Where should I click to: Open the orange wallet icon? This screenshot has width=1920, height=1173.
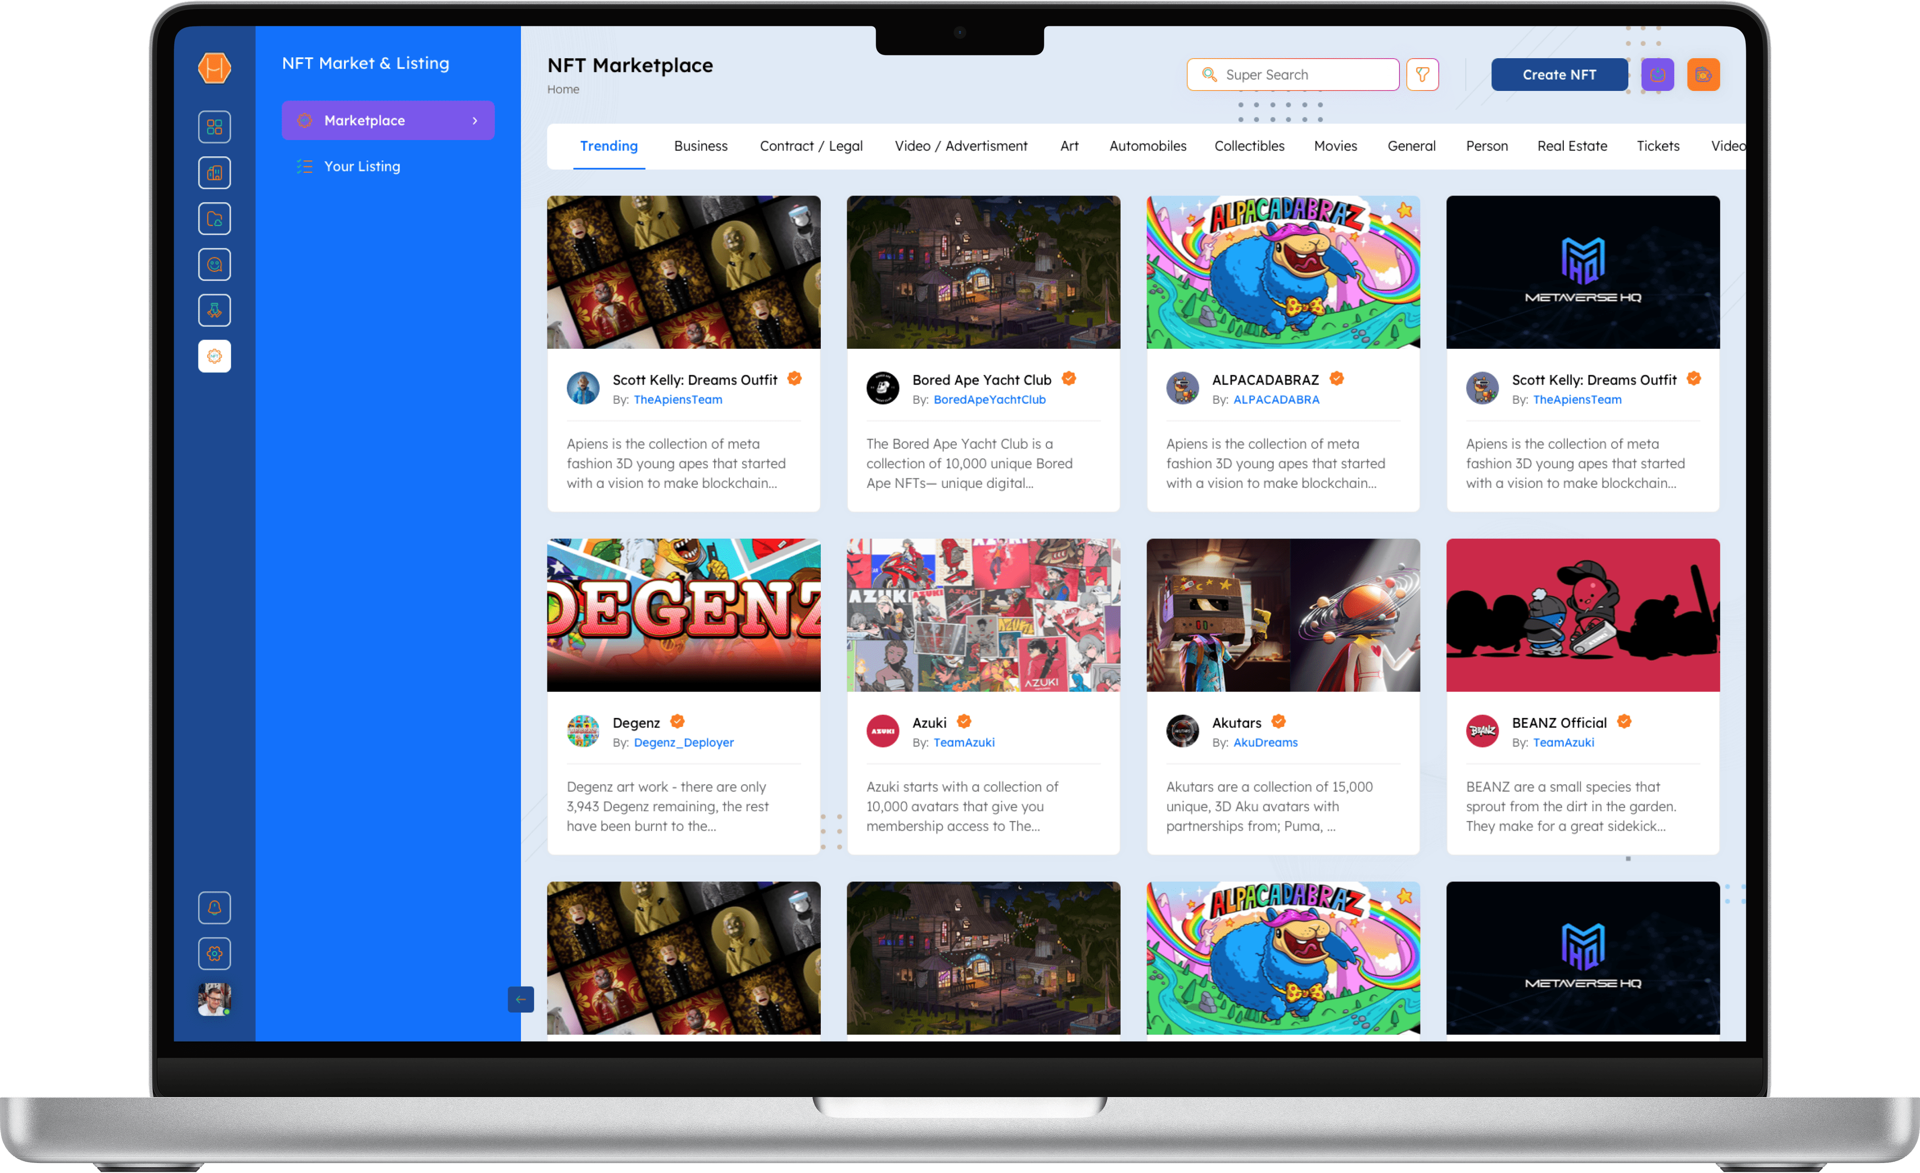1703,75
